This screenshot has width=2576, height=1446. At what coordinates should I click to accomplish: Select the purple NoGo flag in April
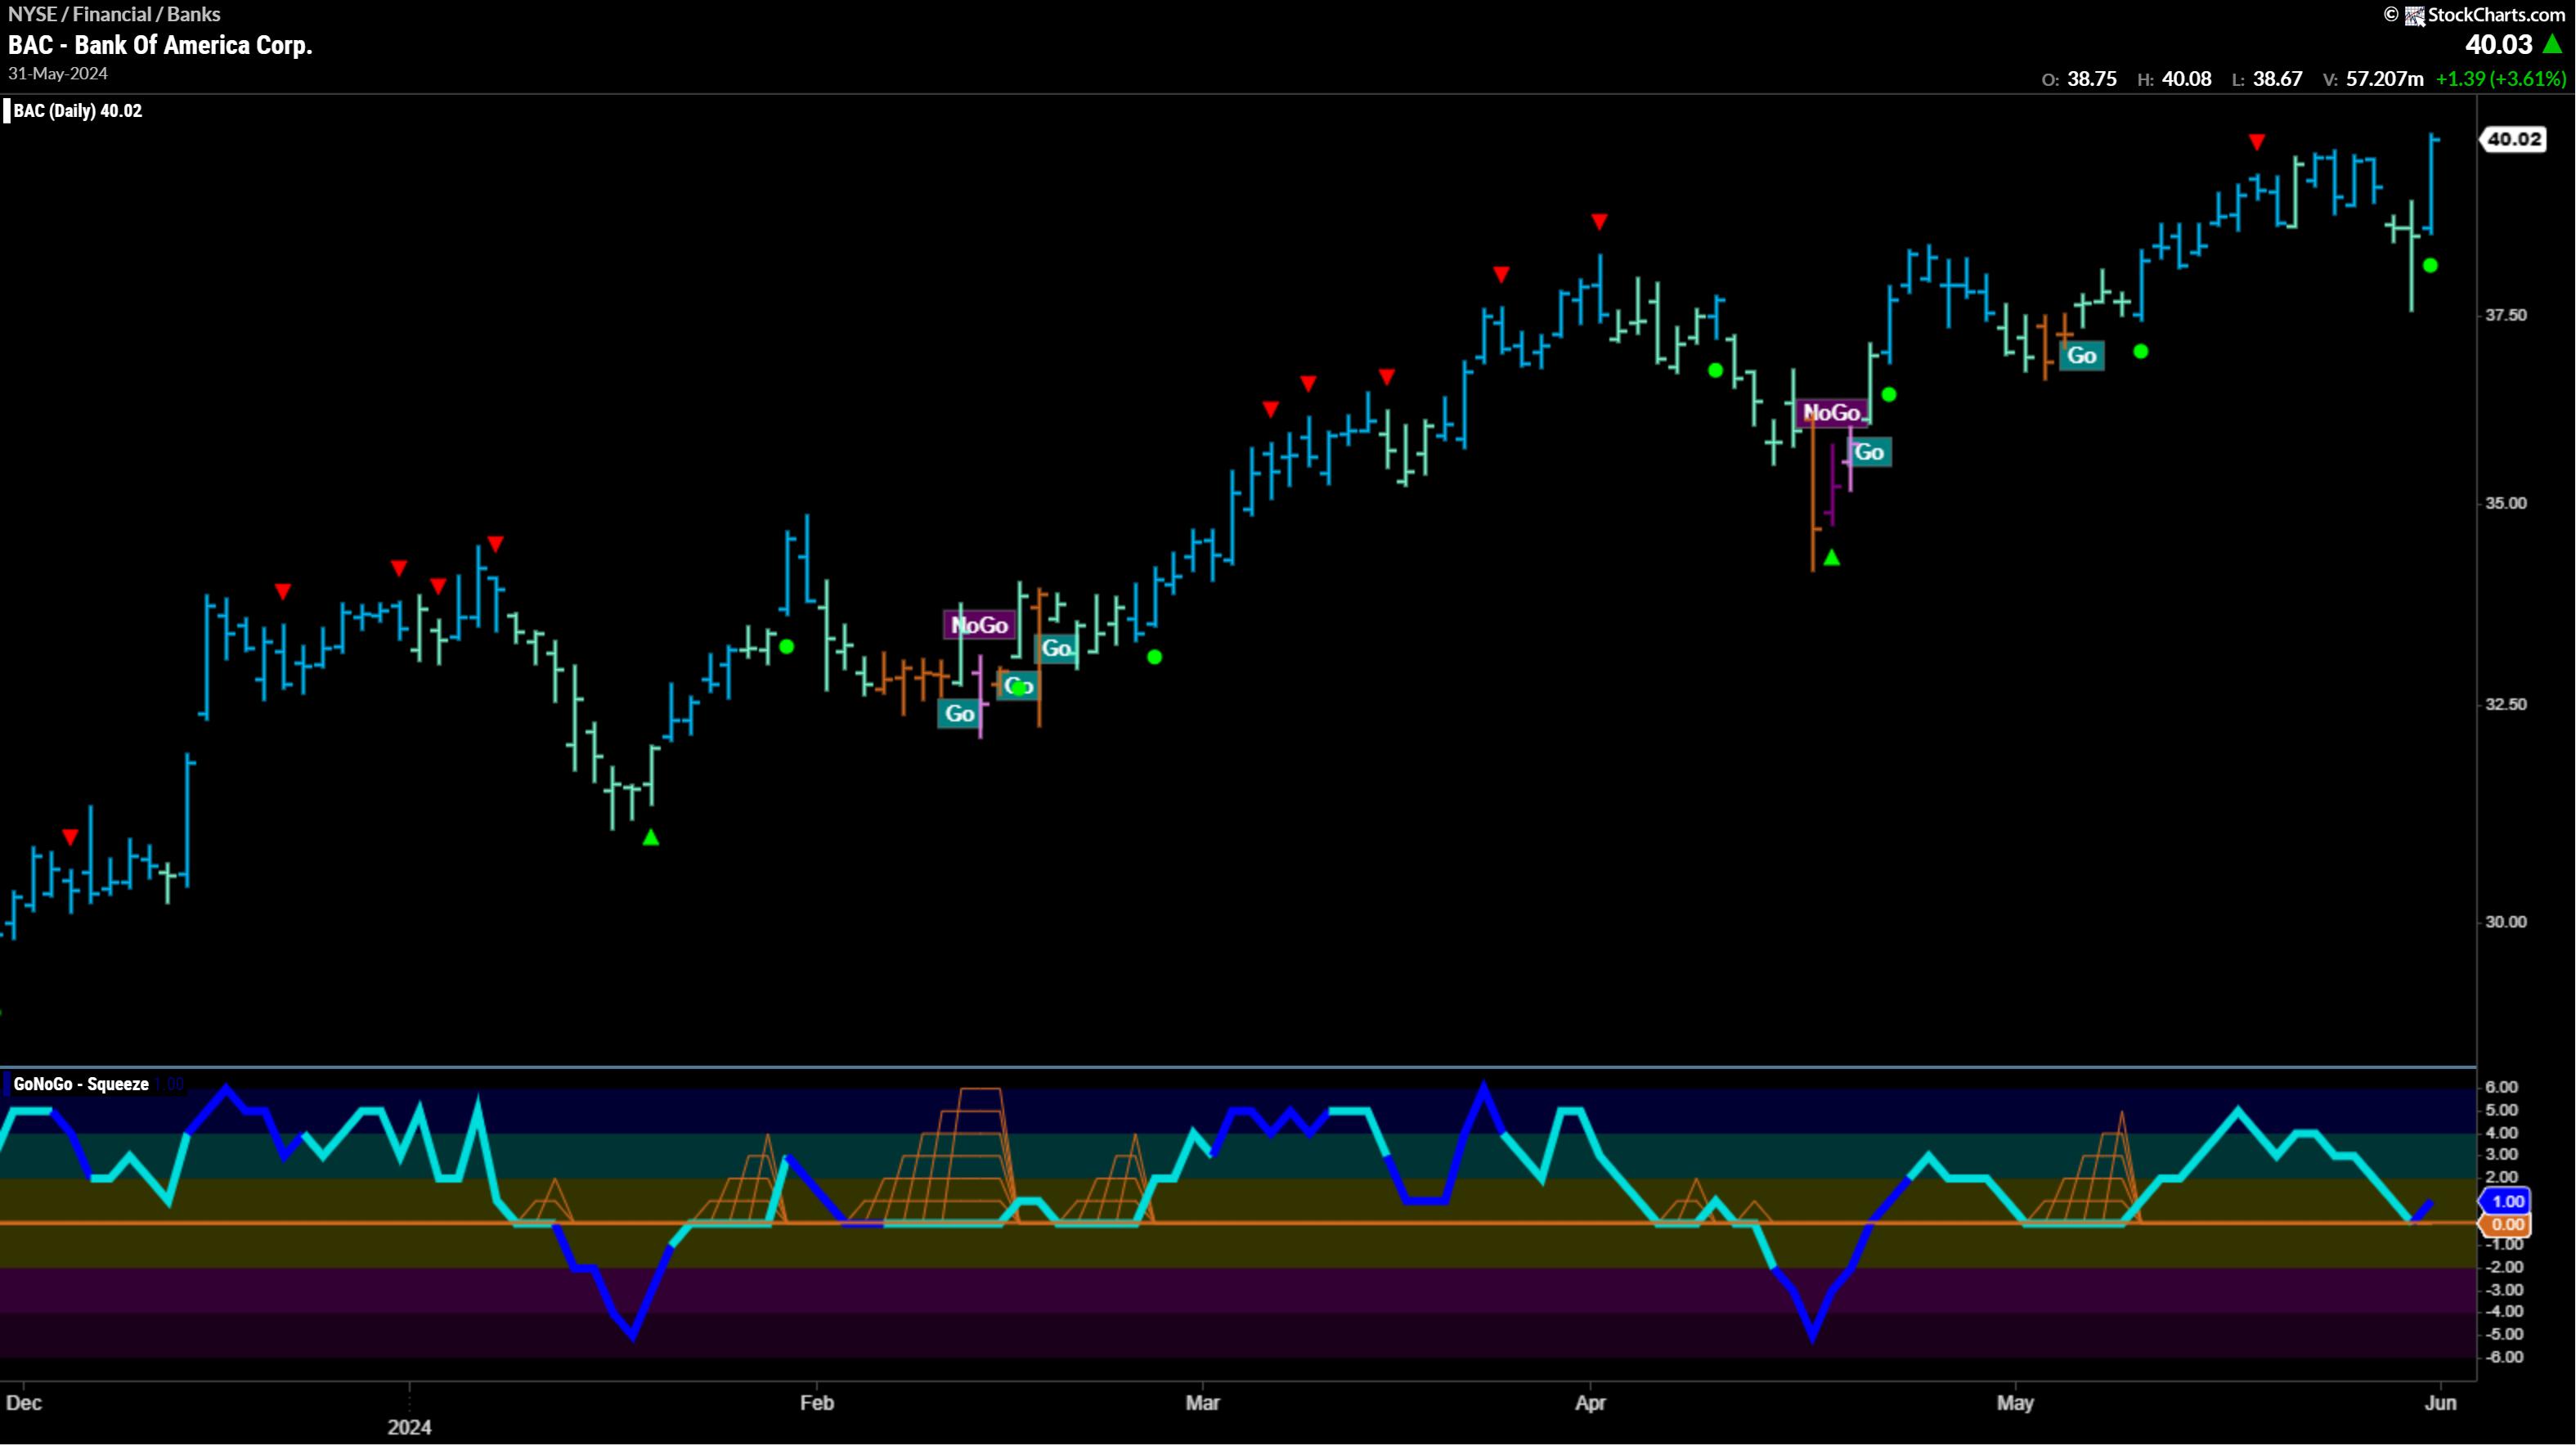(1831, 413)
